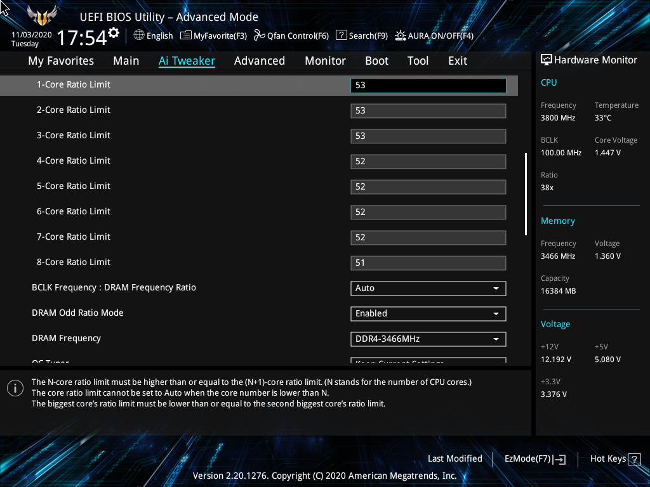This screenshot has width=650, height=487.
Task: Switch to the Main tab
Action: (126, 61)
